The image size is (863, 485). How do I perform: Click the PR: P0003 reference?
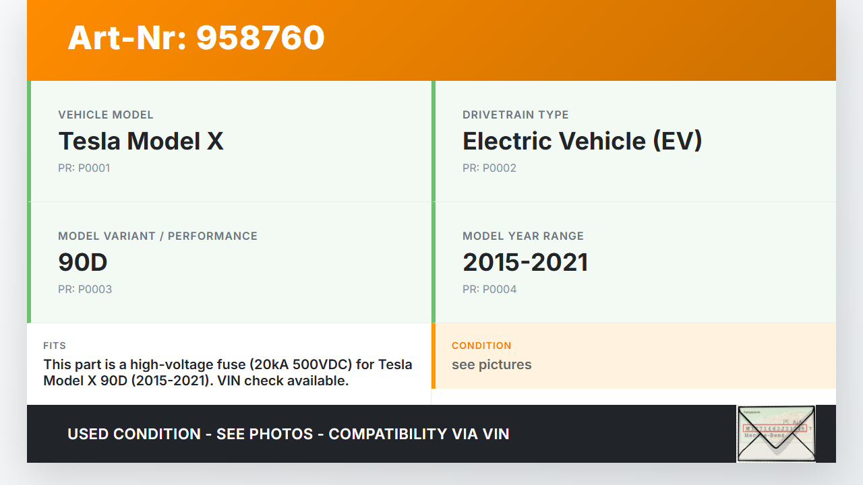click(x=85, y=289)
